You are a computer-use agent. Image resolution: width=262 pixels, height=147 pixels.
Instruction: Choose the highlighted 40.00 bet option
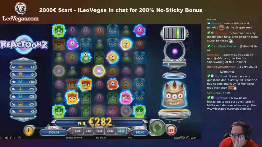pyautogui.click(x=121, y=131)
